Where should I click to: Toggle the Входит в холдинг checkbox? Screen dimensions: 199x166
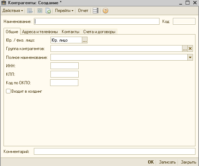click(8, 91)
